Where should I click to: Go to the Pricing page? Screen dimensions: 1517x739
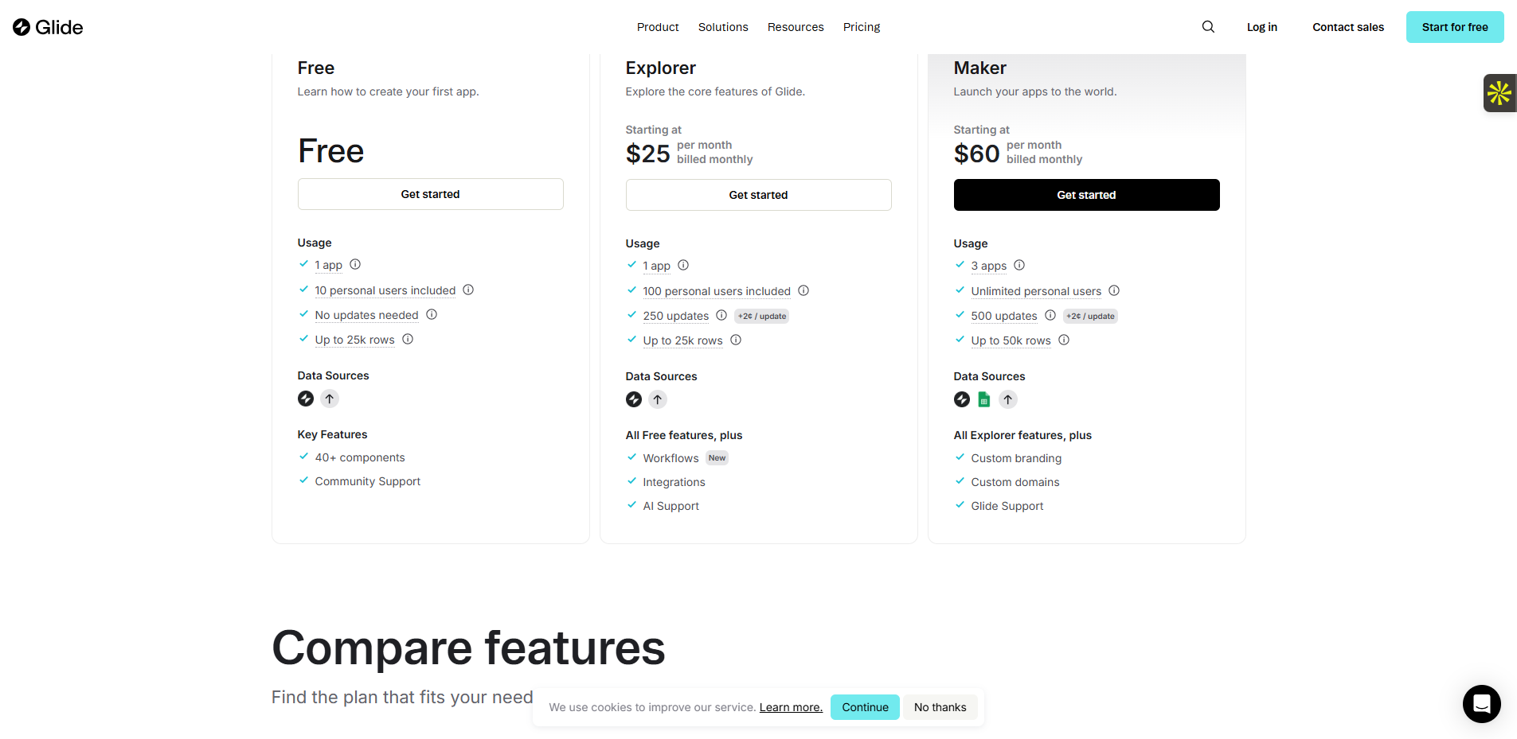tap(862, 27)
